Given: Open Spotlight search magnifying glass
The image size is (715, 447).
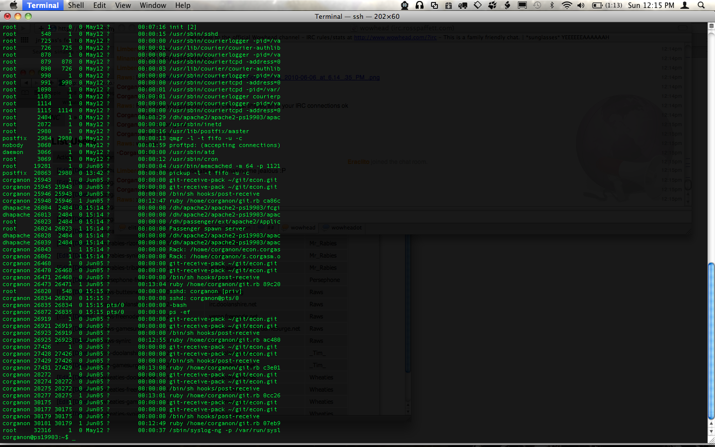Looking at the screenshot, I should coord(701,5).
